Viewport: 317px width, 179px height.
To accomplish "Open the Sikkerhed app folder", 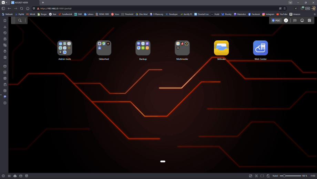I will click(x=104, y=48).
